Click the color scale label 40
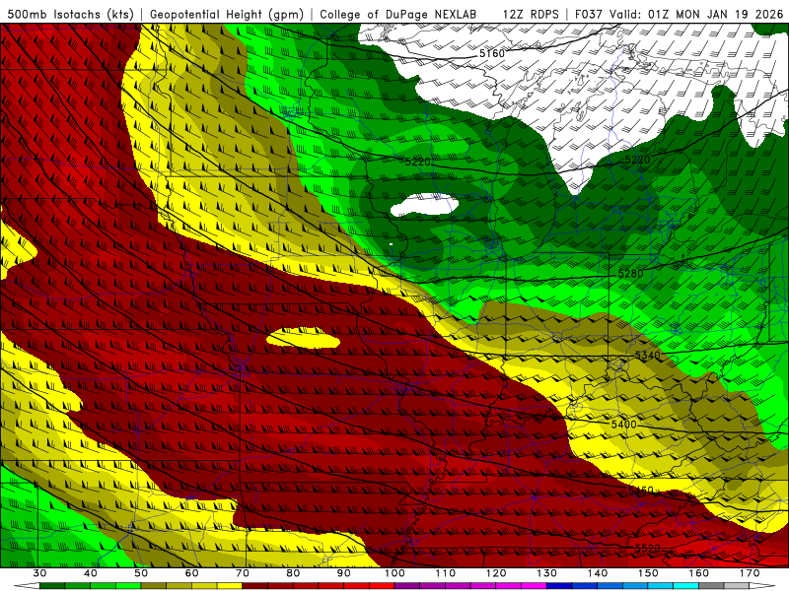Screen dimensions: 789x591 [91, 573]
